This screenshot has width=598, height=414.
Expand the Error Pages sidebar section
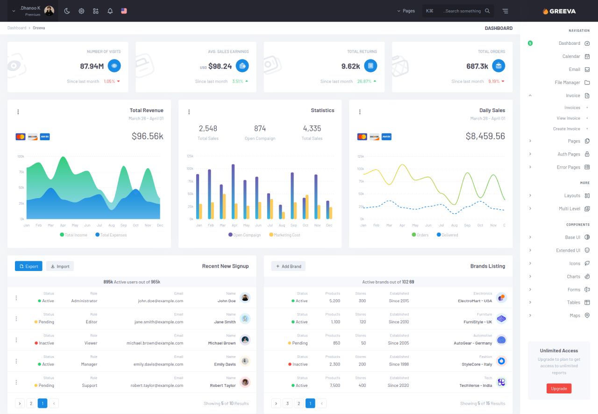559,167
